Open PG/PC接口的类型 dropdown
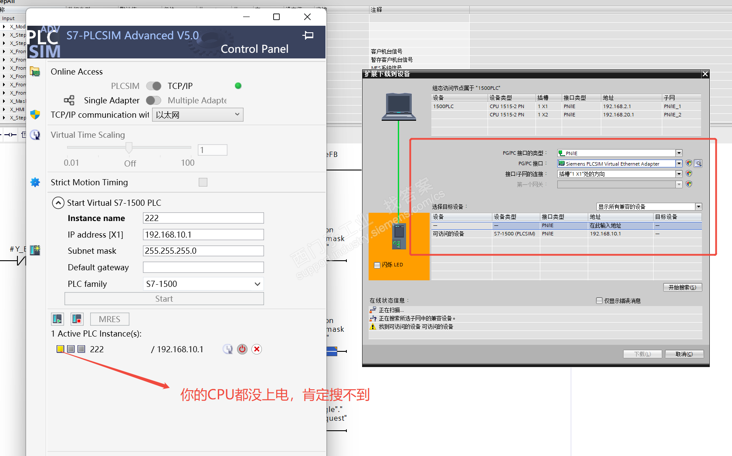The height and width of the screenshot is (456, 732). [x=679, y=153]
